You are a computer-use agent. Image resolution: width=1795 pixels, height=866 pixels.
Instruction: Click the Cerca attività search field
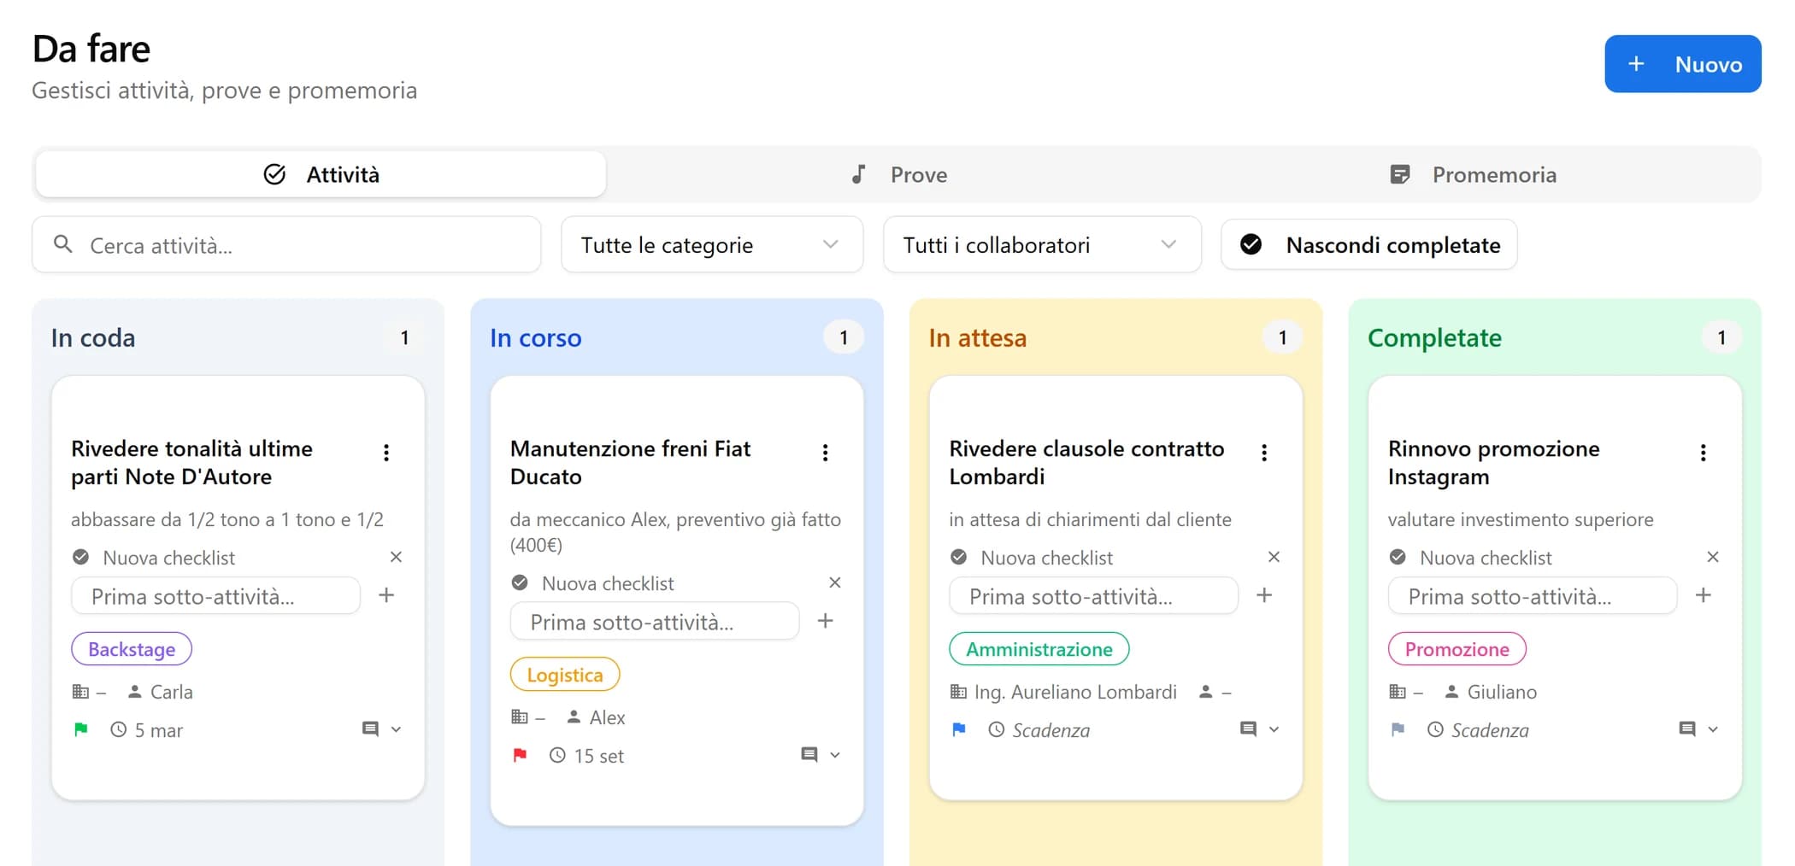point(285,245)
